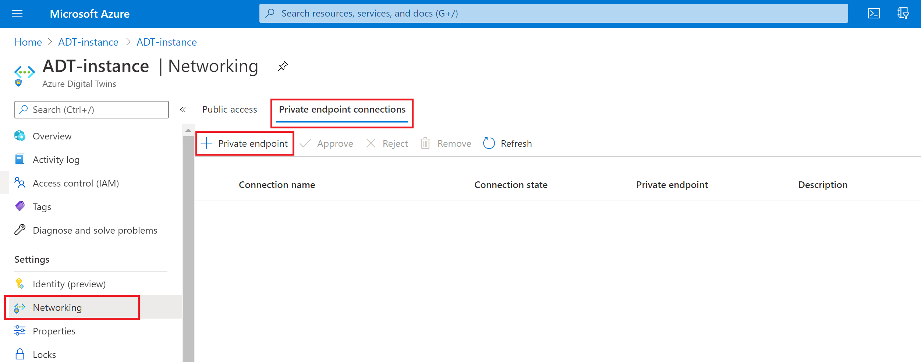Click sidebar scrollbar up arrow
The width and height of the screenshot is (921, 362).
click(x=188, y=130)
